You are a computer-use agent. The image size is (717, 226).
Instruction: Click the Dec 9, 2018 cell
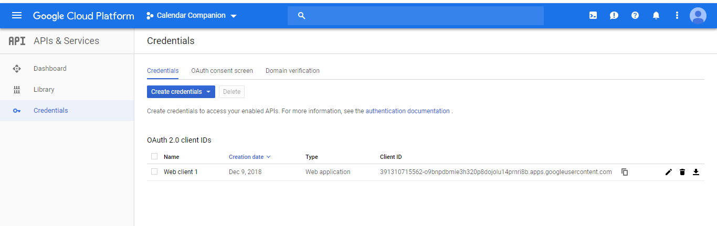tap(245, 172)
